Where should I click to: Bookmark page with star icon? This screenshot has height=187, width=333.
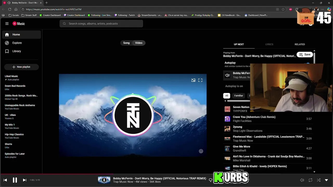point(283,9)
